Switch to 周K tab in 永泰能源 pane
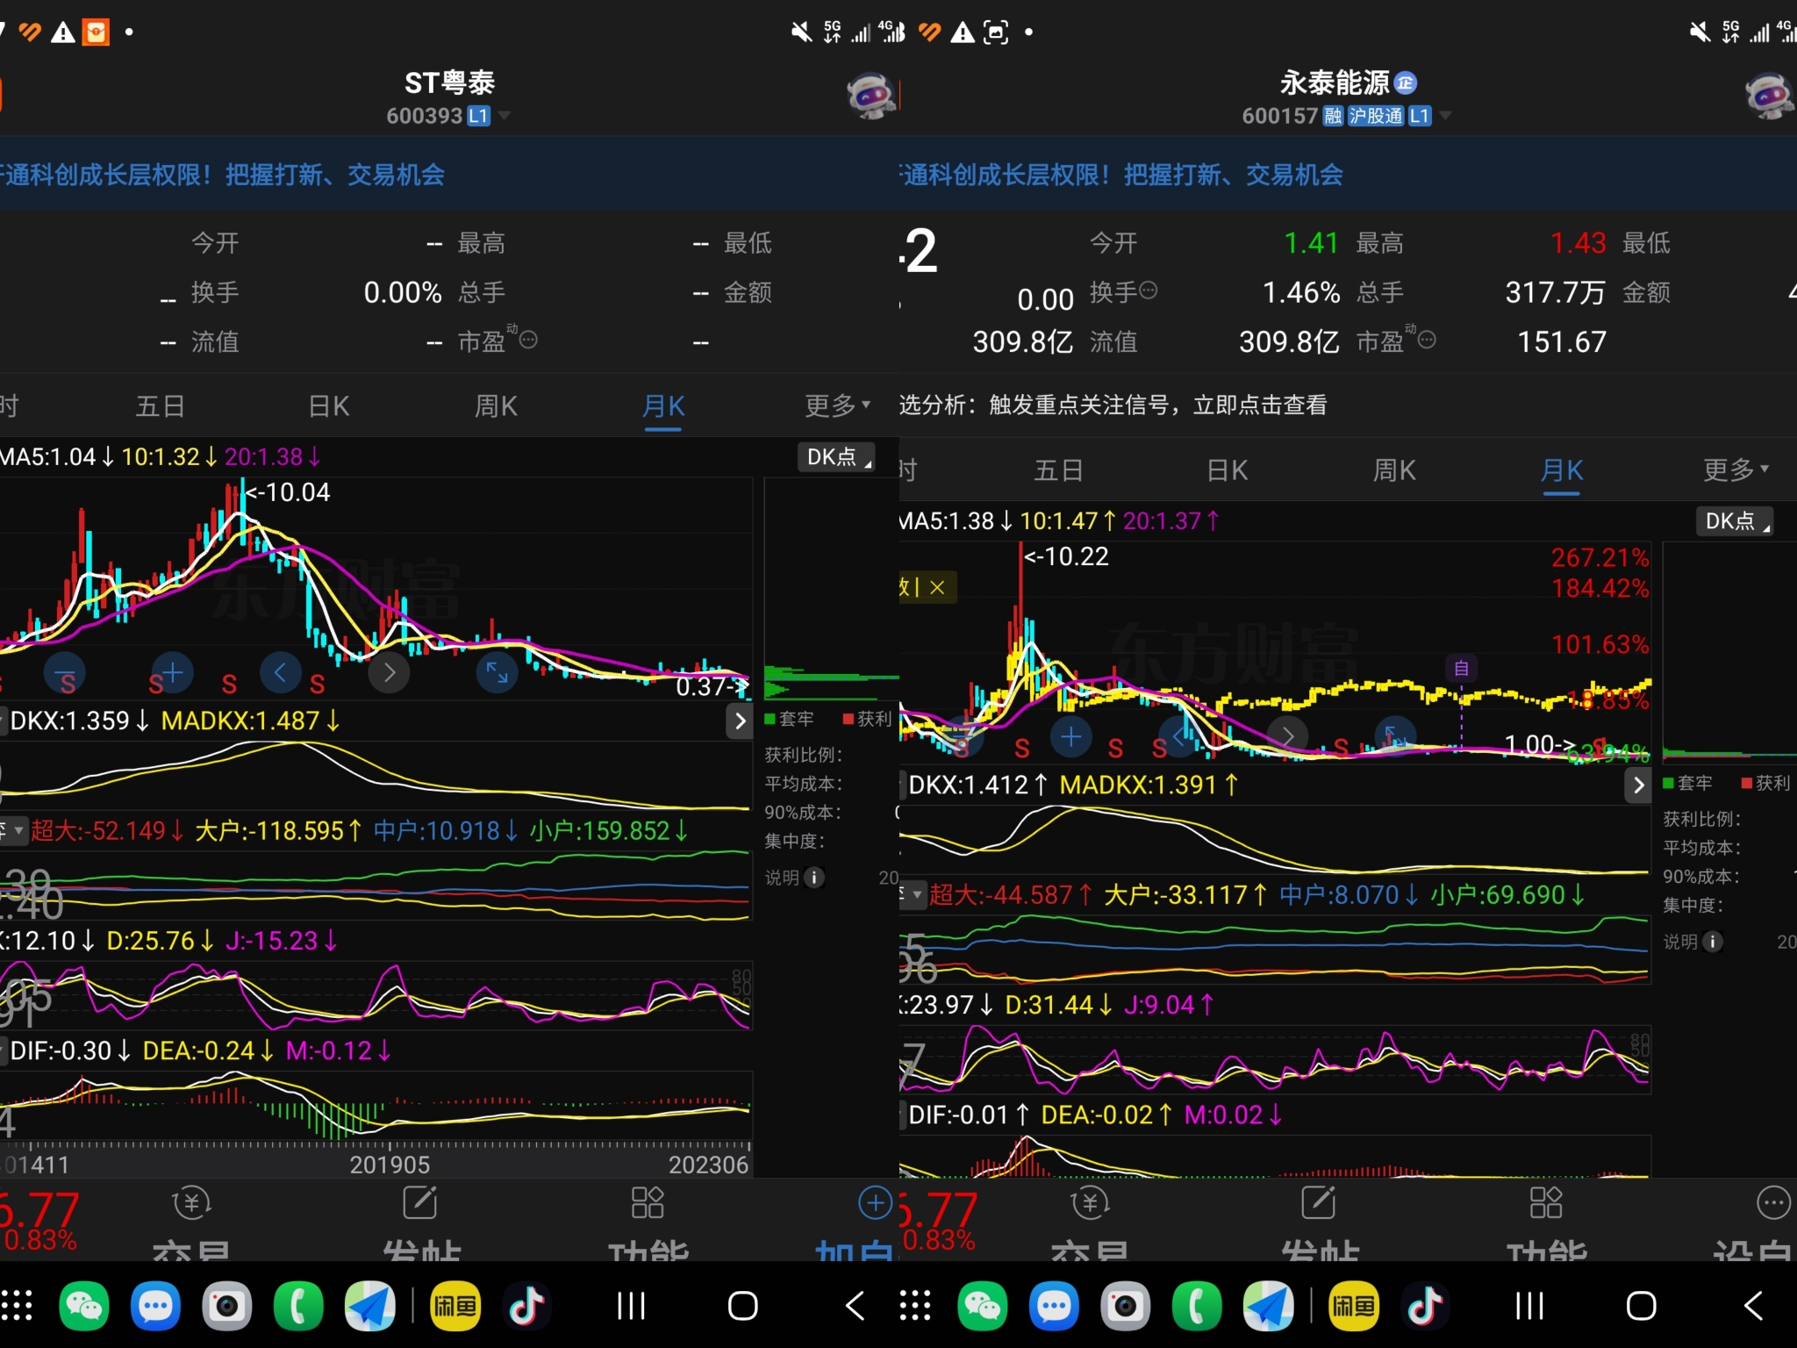The height and width of the screenshot is (1348, 1797). tap(1394, 470)
